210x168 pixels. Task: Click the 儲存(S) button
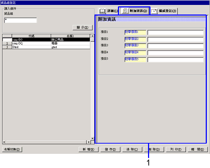tap(110, 149)
